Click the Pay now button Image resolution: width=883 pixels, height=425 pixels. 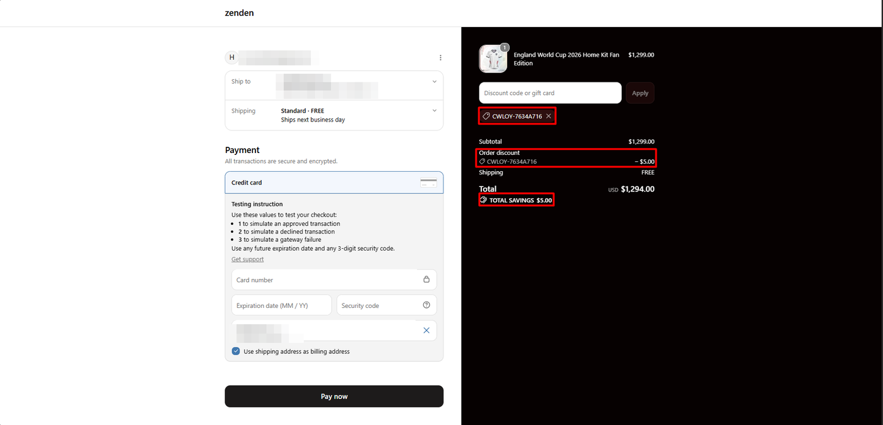pyautogui.click(x=334, y=396)
